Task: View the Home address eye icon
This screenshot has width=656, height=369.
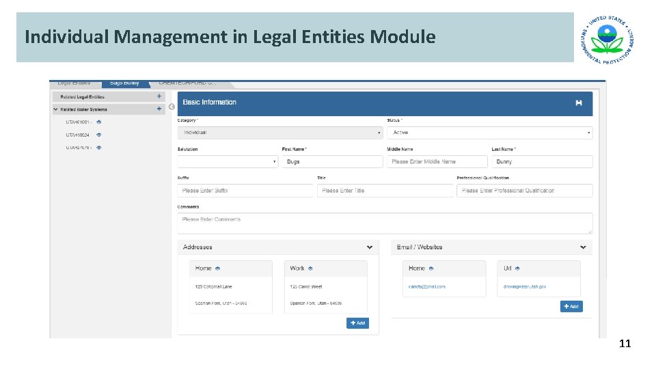Action: 217,269
